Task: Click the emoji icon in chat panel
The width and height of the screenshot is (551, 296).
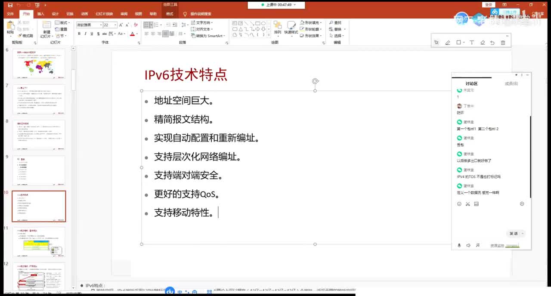Action: tap(459, 204)
